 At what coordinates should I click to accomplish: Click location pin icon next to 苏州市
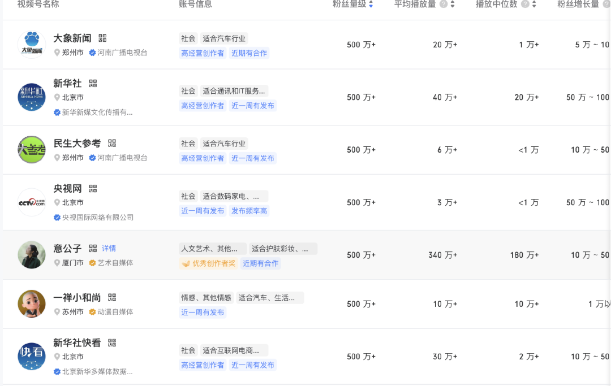(57, 312)
